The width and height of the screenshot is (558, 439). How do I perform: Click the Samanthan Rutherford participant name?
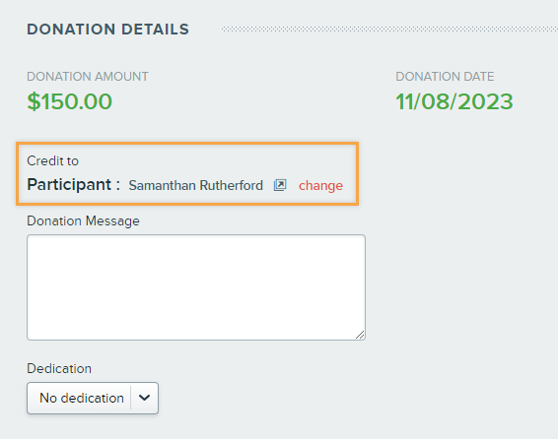(196, 185)
